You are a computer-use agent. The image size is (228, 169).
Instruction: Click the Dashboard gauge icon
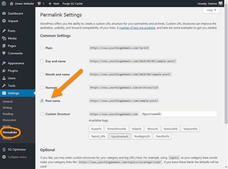[4, 13]
